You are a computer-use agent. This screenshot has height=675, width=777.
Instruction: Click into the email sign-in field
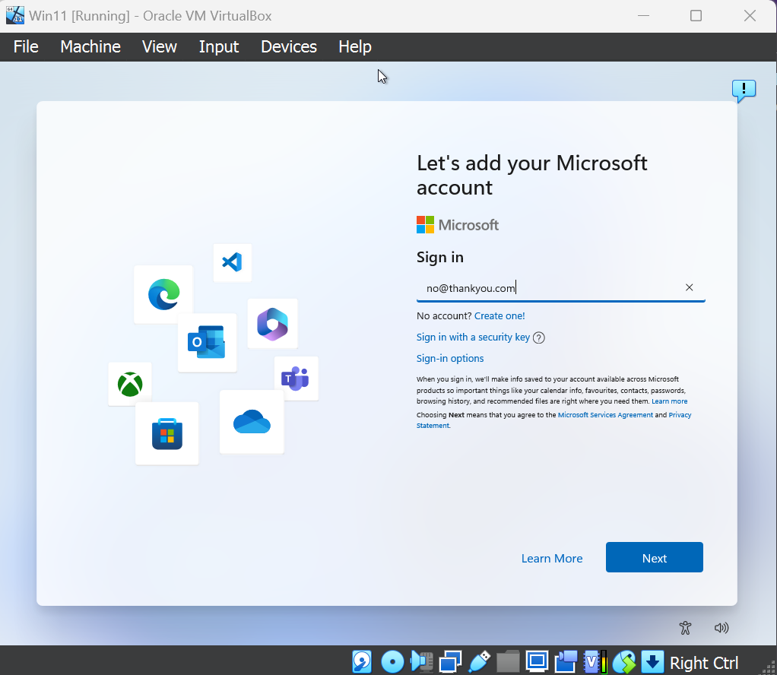[547, 288]
